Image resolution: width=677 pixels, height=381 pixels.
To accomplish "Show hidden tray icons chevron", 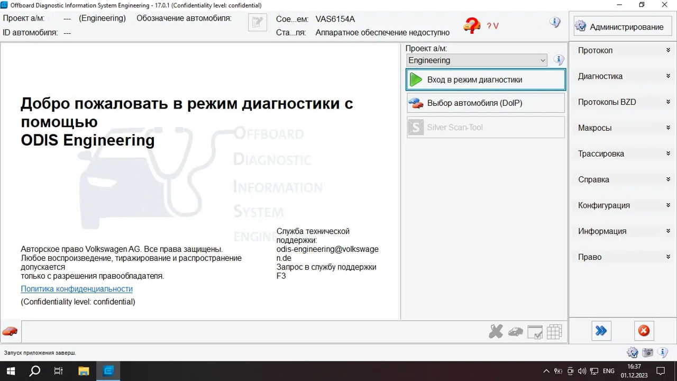I will click(546, 371).
